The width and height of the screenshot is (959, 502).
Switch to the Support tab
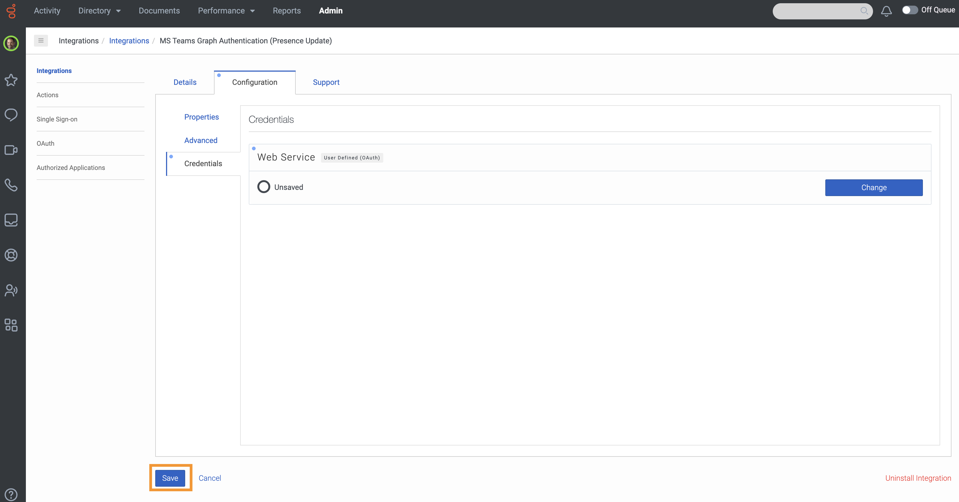pos(326,82)
